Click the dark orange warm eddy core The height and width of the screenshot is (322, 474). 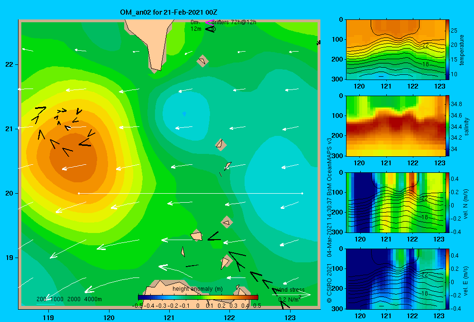tap(73, 158)
